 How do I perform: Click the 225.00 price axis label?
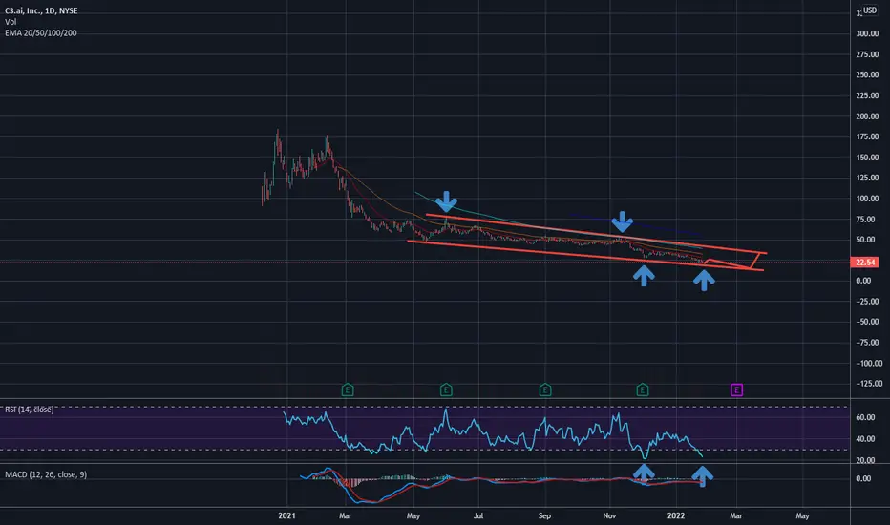click(867, 95)
